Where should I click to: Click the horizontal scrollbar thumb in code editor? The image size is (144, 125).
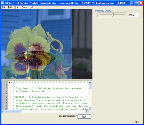(x=13, y=111)
